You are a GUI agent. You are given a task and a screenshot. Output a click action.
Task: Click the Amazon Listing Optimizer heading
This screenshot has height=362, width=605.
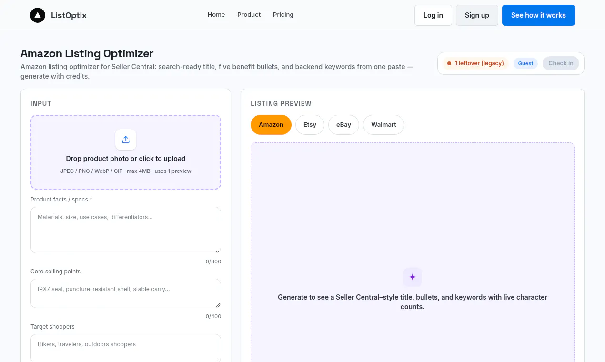click(x=87, y=53)
